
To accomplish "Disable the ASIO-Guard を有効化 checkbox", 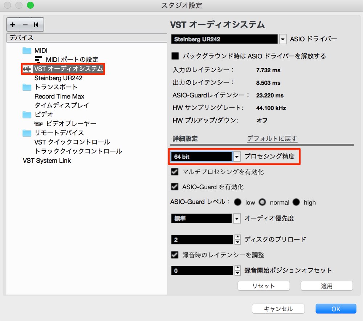I will tap(175, 187).
